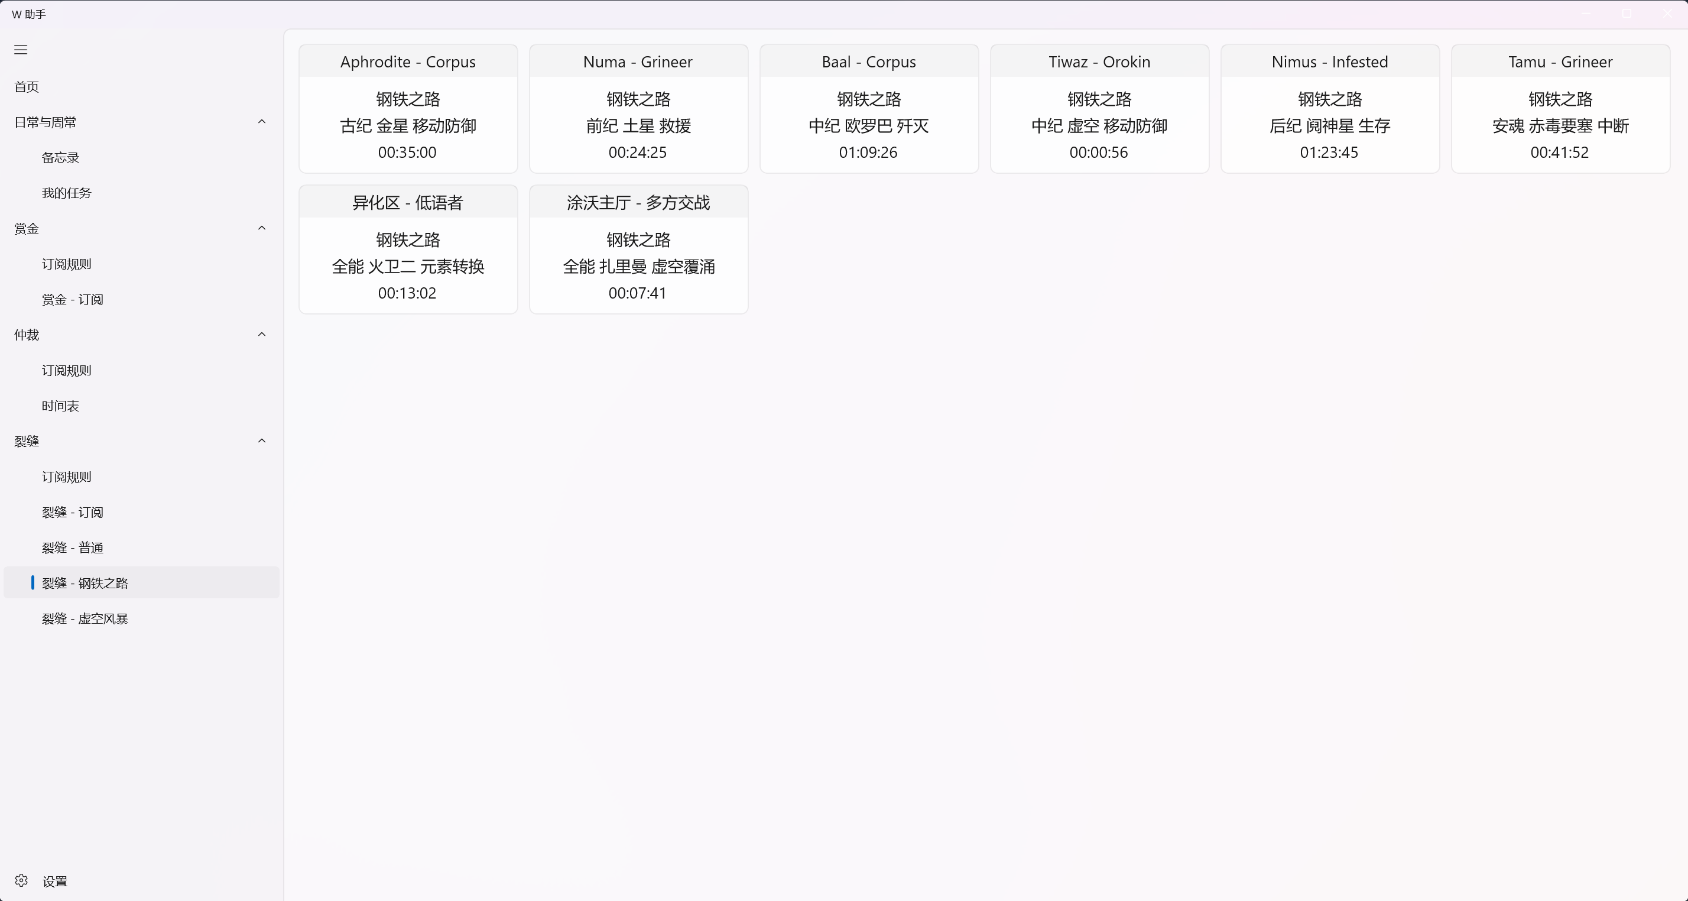Select 赏金 - 订阅 in the sidebar

coord(72,300)
